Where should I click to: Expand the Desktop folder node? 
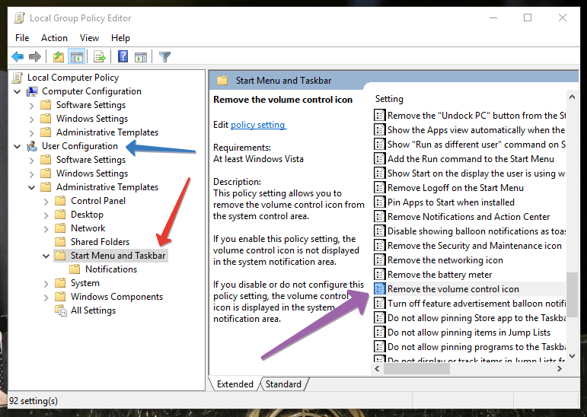point(46,215)
